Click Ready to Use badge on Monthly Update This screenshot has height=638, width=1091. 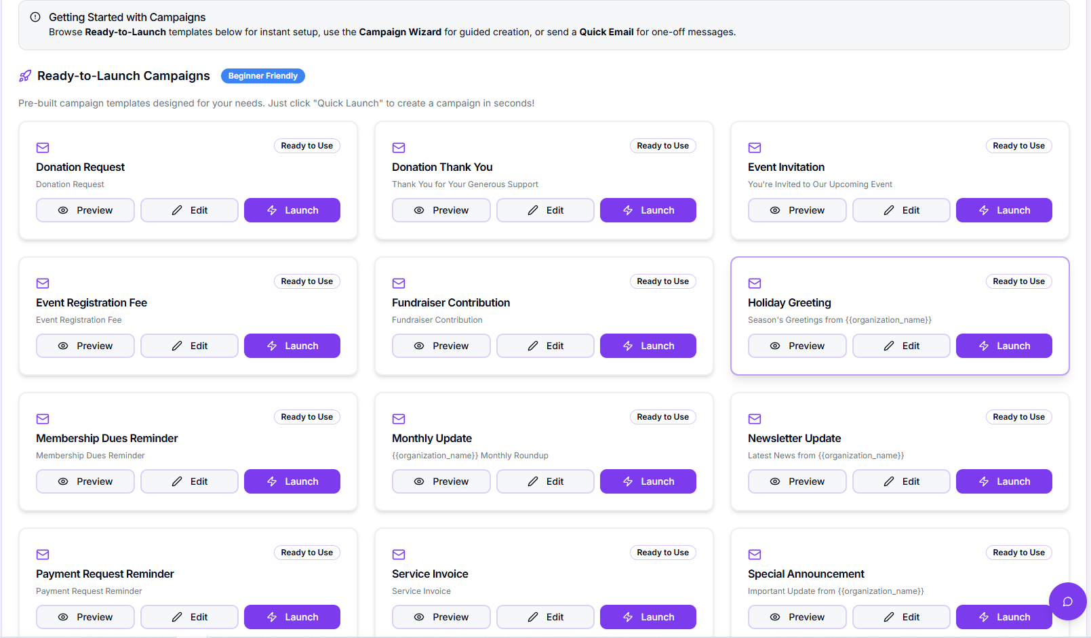pos(662,417)
